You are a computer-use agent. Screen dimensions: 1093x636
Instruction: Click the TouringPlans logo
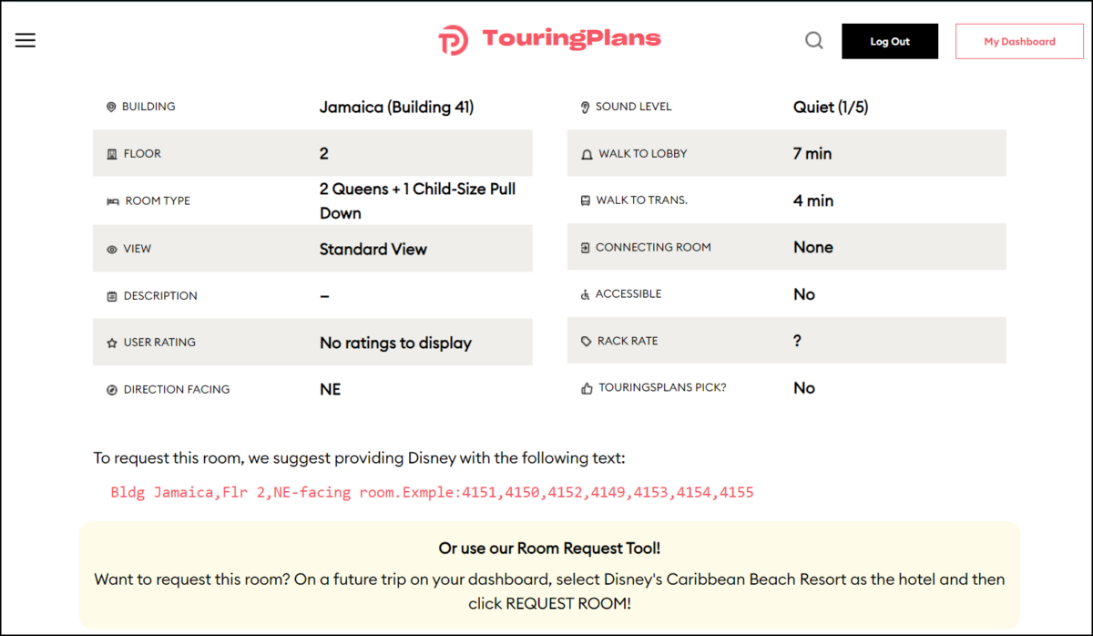[x=548, y=39]
